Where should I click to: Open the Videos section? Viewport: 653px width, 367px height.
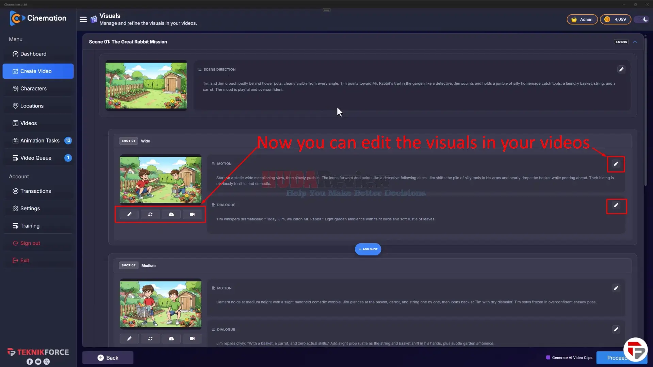coord(38,123)
